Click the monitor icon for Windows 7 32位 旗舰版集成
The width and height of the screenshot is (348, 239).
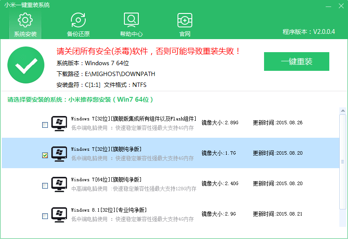(59, 123)
